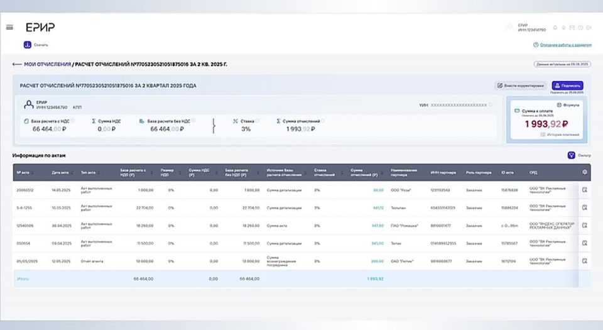Click the Фильтр filter icon above the table
This screenshot has width=603, height=330.
pos(570,156)
